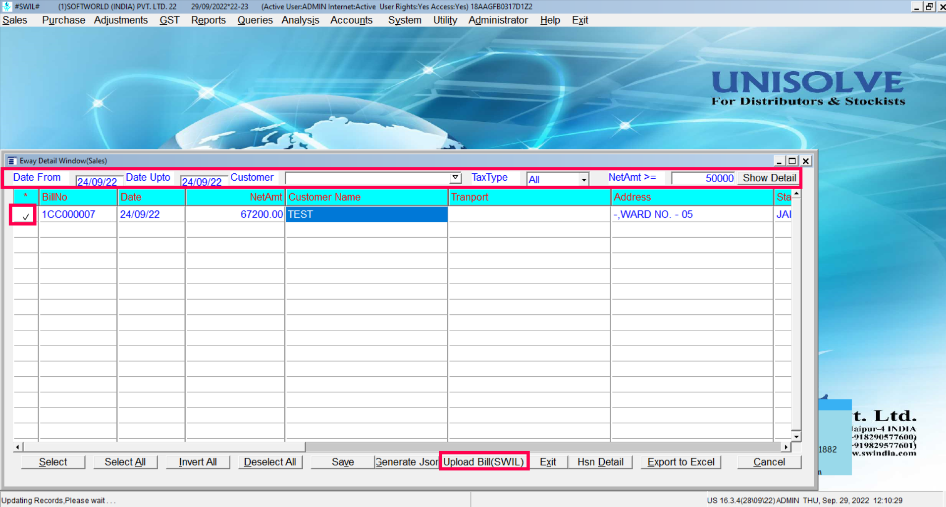Click the Save button
The height and width of the screenshot is (507, 946).
click(343, 462)
